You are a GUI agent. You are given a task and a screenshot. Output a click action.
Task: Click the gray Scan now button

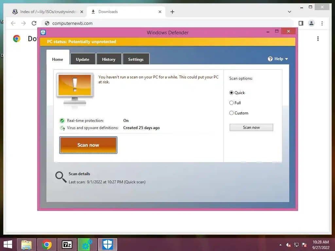[x=251, y=127]
